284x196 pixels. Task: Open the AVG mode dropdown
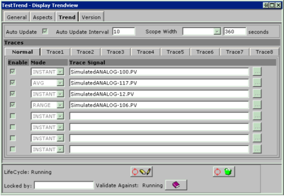[60, 83]
